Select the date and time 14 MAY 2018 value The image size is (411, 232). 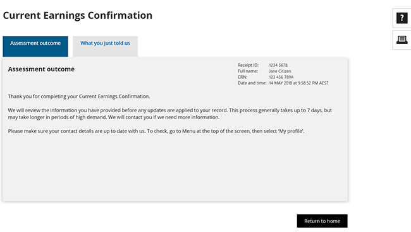click(x=298, y=83)
